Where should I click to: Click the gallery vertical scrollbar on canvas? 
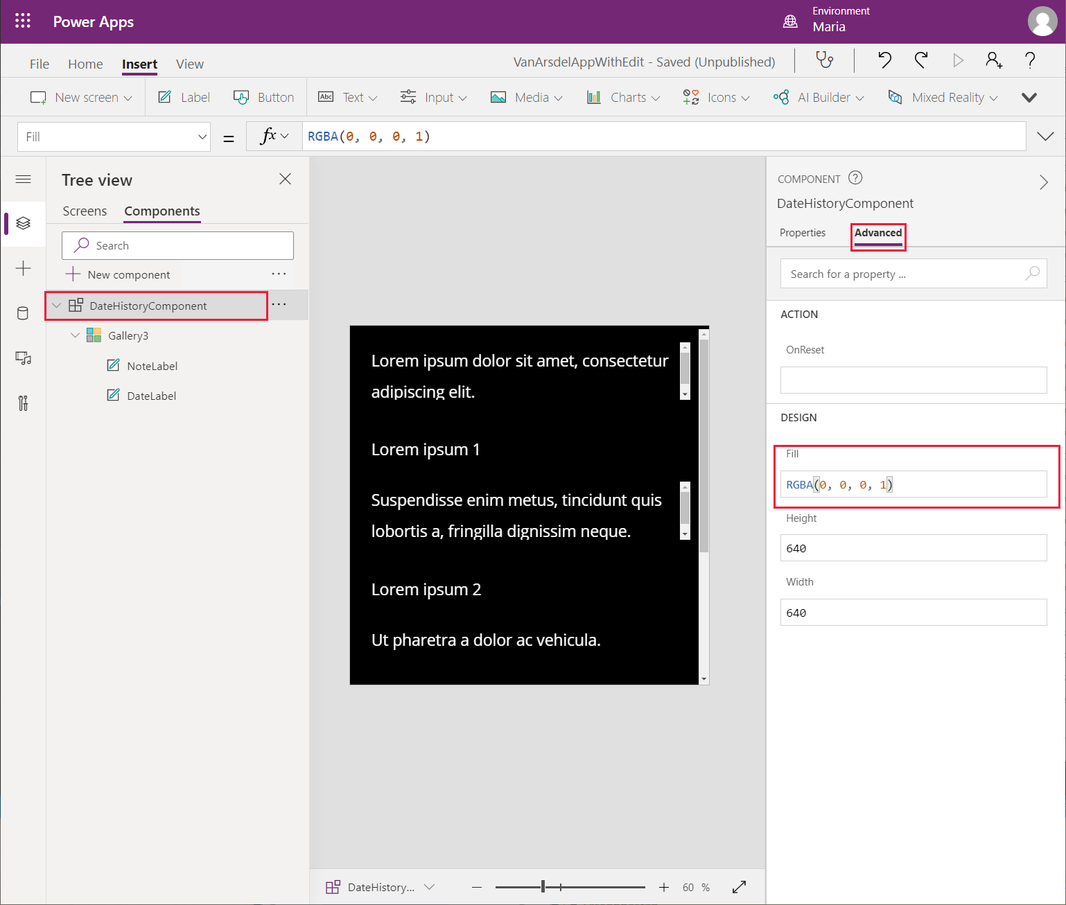704,446
